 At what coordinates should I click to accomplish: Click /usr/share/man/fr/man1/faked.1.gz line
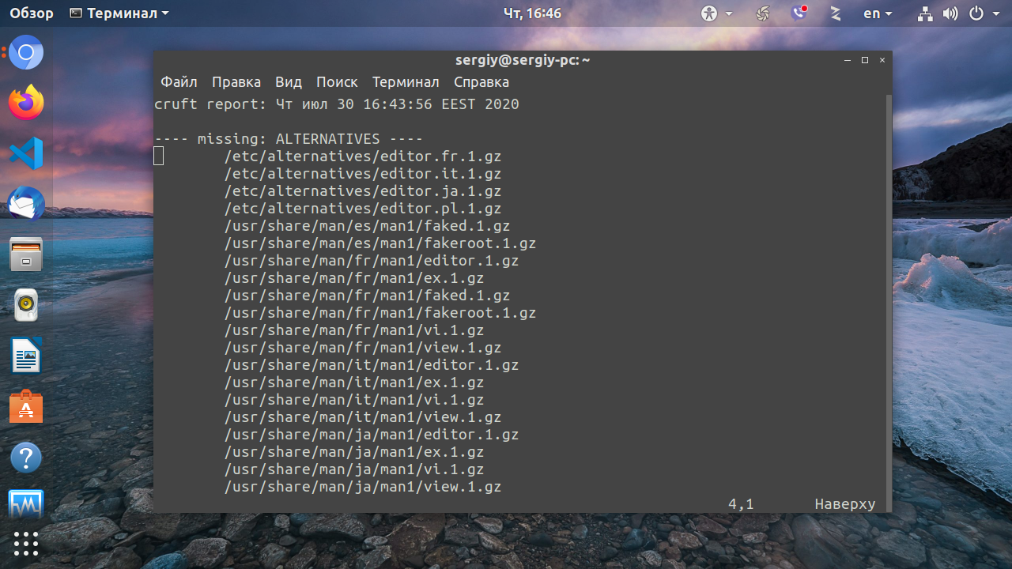coord(368,296)
